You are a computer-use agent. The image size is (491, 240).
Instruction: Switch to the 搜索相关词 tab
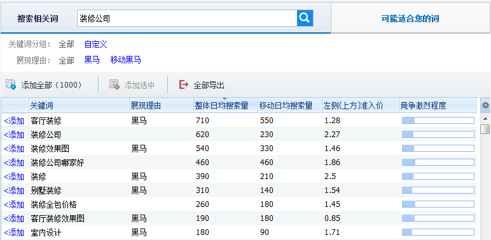point(38,18)
